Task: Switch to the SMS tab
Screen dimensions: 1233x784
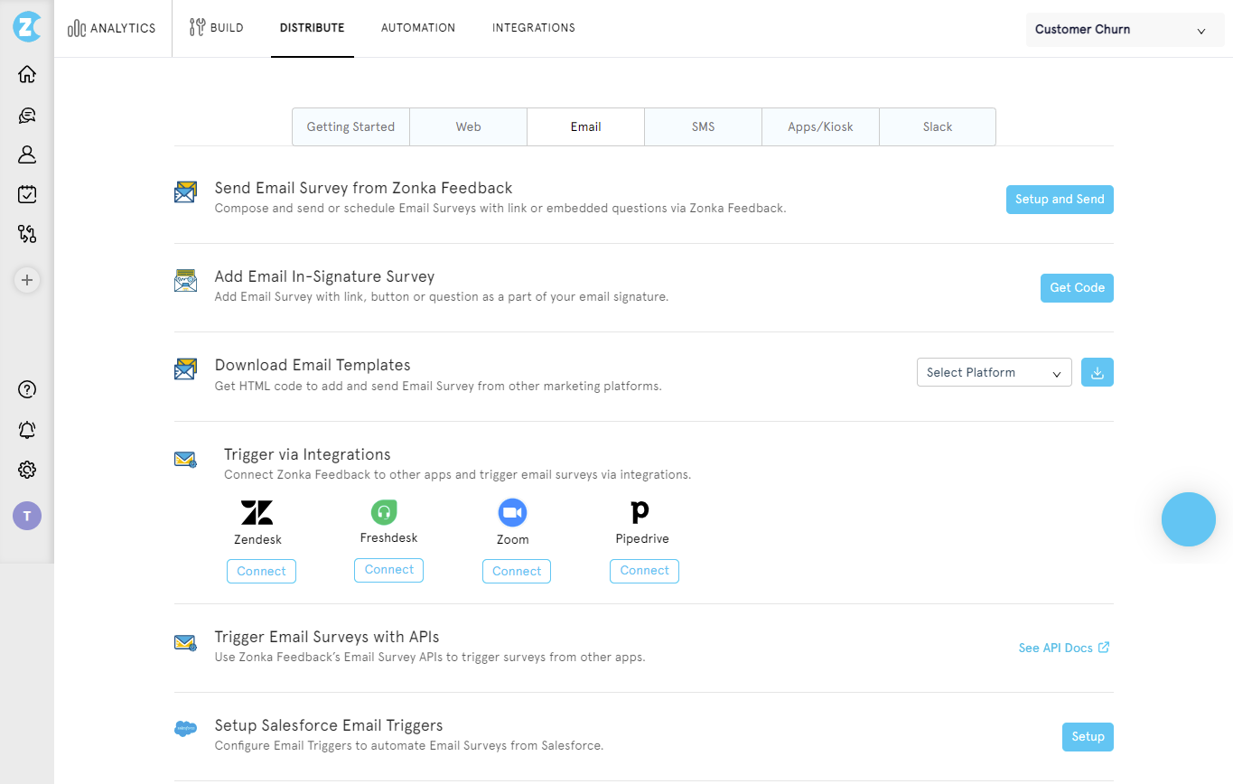Action: click(703, 127)
